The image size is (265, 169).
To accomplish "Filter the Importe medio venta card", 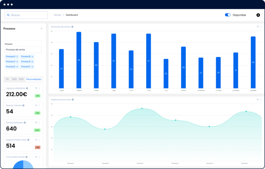I will point(36,140).
